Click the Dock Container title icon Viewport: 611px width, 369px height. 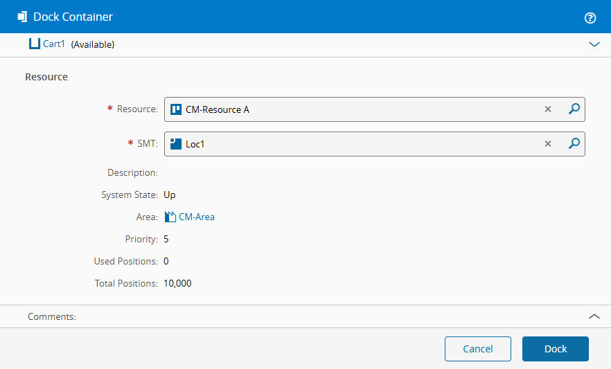pos(22,17)
